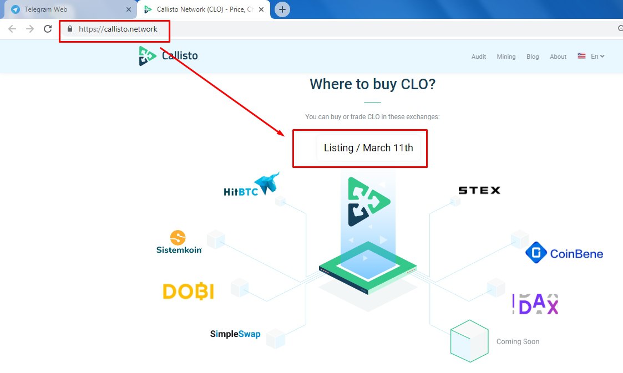Click the STEX exchange logo
Viewport: 623px width, 373px height.
(479, 191)
